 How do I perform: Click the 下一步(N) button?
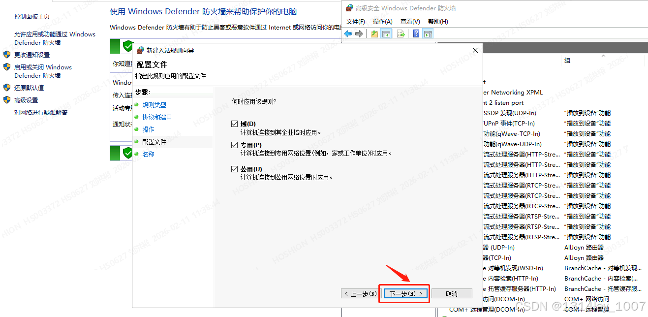coord(406,294)
